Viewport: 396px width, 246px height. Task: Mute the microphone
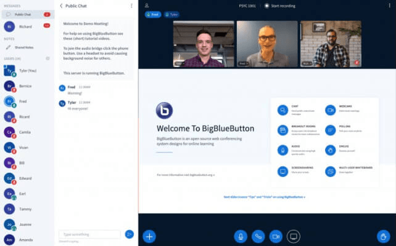(241, 236)
